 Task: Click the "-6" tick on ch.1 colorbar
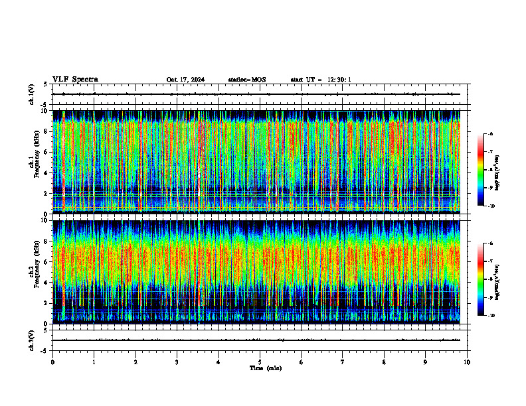(491, 133)
